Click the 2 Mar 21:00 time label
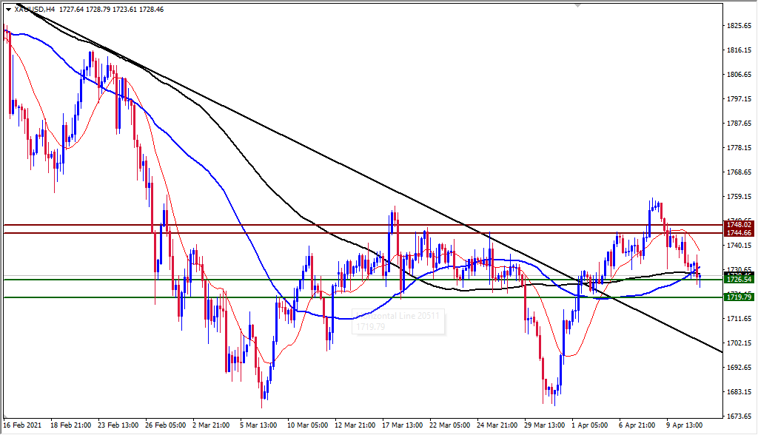This screenshot has height=435, width=758. click(210, 425)
